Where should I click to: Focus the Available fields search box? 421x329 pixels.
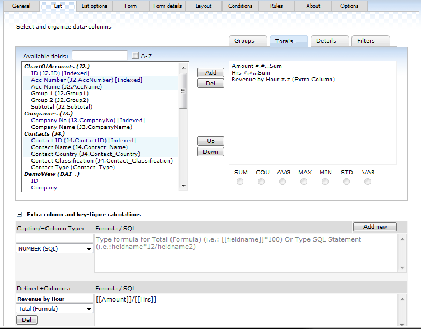pos(100,56)
